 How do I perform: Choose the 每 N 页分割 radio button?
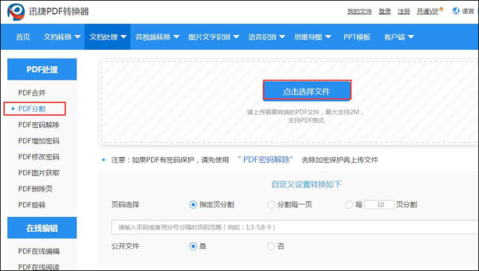click(349, 205)
